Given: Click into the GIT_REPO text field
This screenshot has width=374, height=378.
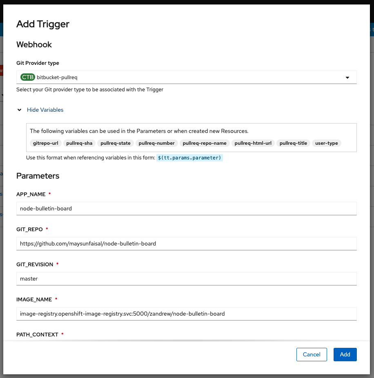Looking at the screenshot, I should tap(186, 243).
